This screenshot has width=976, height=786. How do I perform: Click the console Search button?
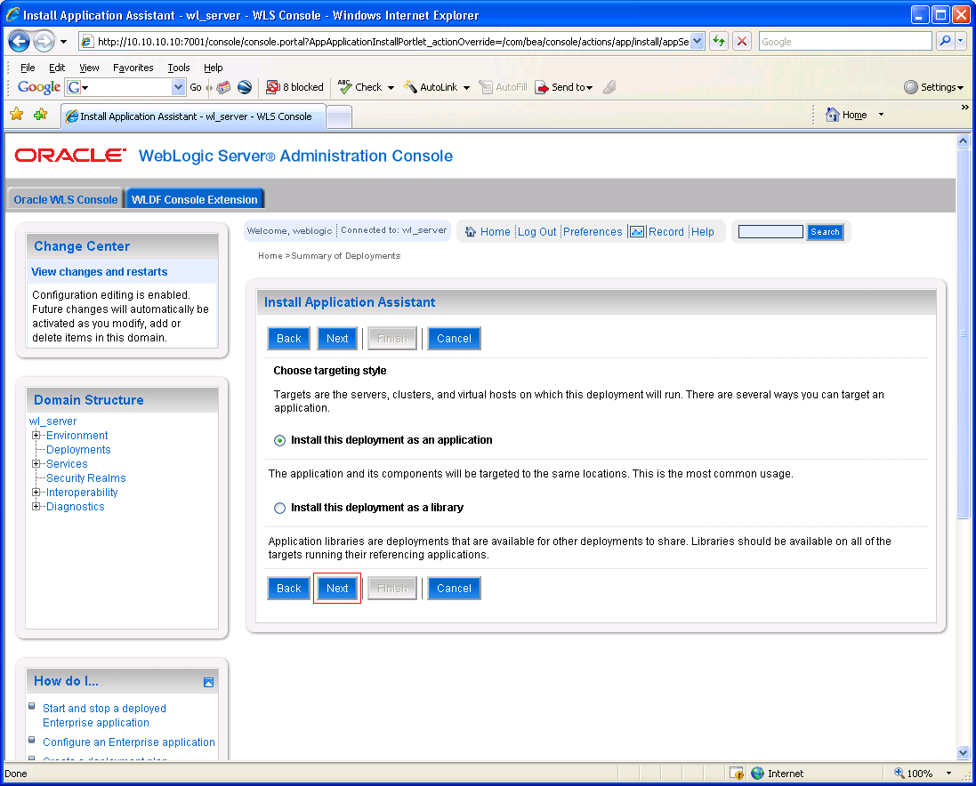[x=825, y=232]
